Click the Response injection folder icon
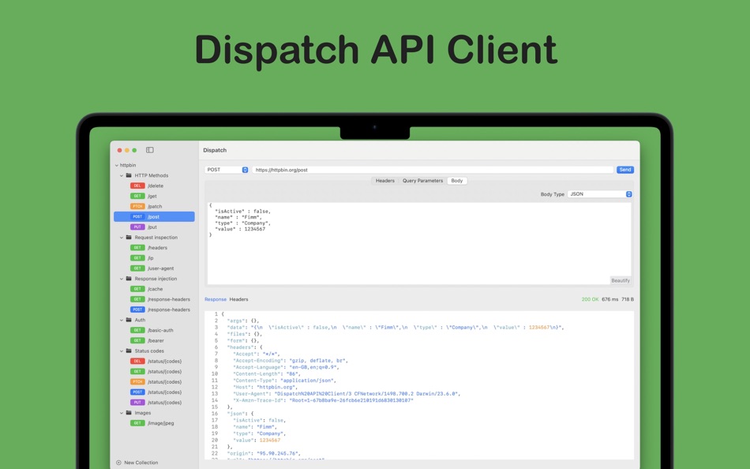Image resolution: width=750 pixels, height=469 pixels. (129, 279)
